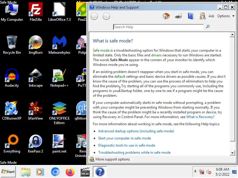Open the Options dropdown menu
This screenshot has height=178, width=238.
(x=226, y=16)
